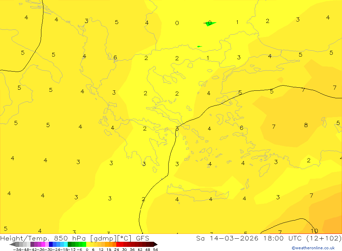Click the "(12+102)" run offset text
Screen dimensions: 342x251
tap(324, 238)
